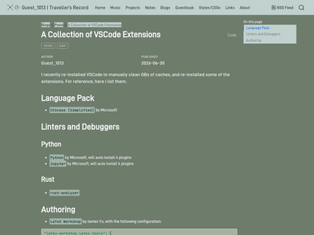Click the Python extension code label

tap(57, 157)
